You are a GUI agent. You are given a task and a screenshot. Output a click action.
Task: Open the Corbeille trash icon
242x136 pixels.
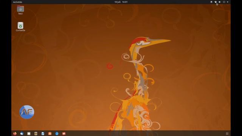[x=20, y=25]
